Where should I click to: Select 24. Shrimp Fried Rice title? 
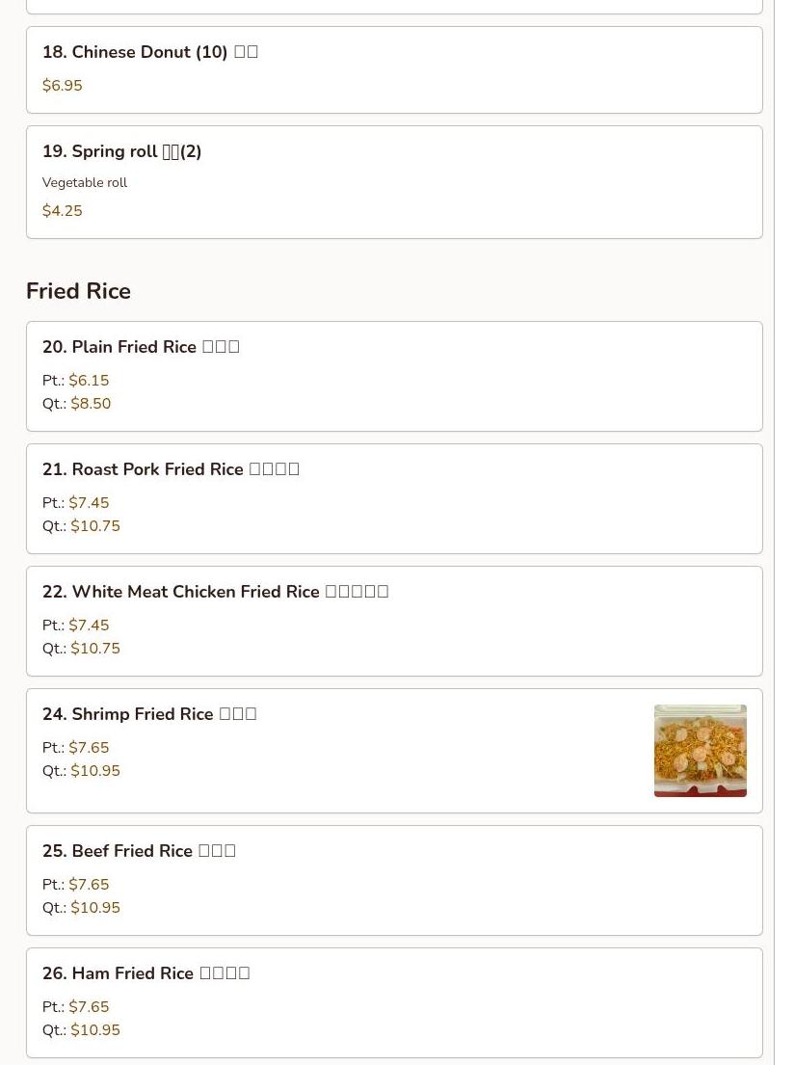click(149, 714)
